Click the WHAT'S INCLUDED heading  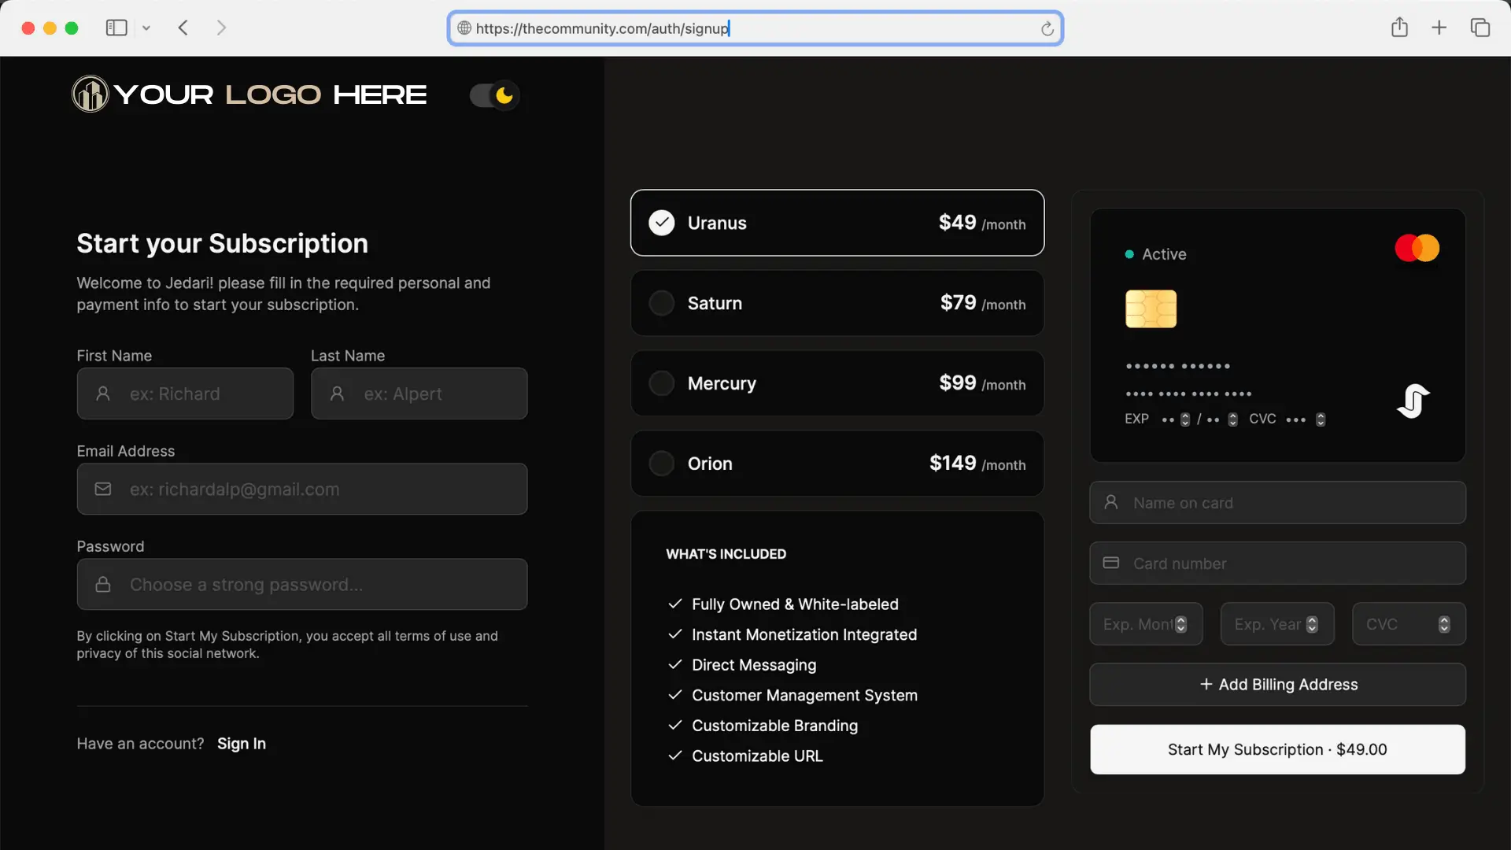pyautogui.click(x=726, y=554)
